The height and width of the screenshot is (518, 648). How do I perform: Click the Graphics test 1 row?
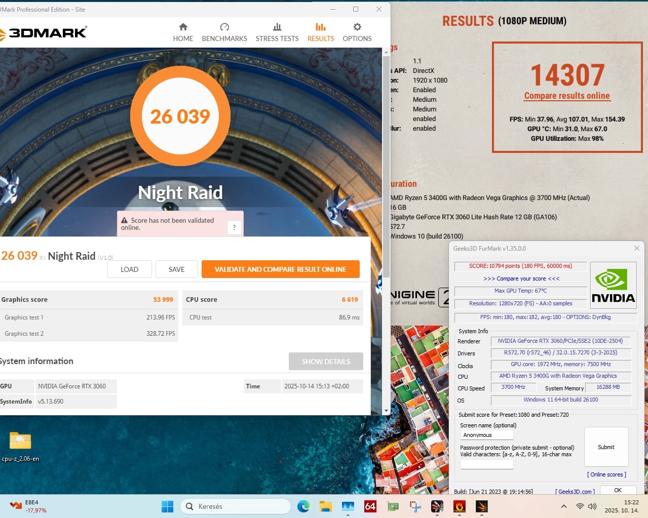point(89,317)
